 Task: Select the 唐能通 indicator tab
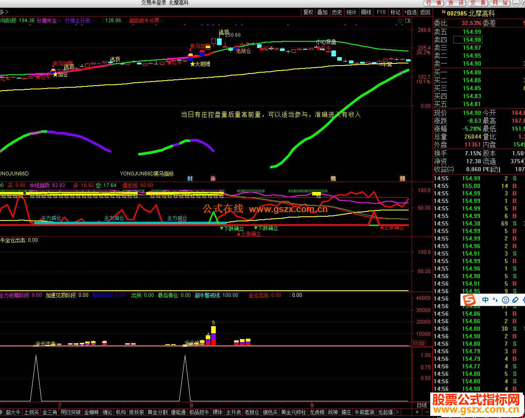pos(178,412)
